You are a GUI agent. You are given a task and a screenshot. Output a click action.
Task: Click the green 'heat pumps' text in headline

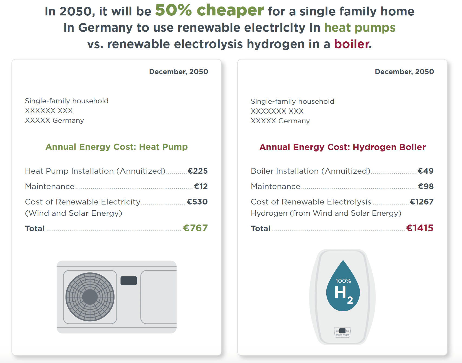tap(360, 28)
